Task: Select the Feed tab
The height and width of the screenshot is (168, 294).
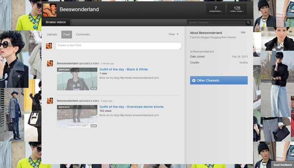Action: [67, 34]
